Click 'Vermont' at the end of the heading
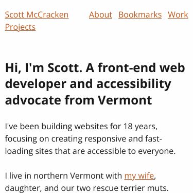The height and width of the screenshot is (193, 193). (x=125, y=100)
